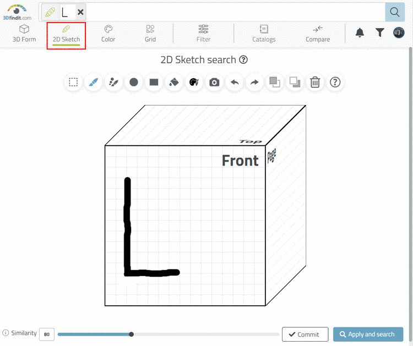Click the camera image capture icon

click(x=214, y=83)
